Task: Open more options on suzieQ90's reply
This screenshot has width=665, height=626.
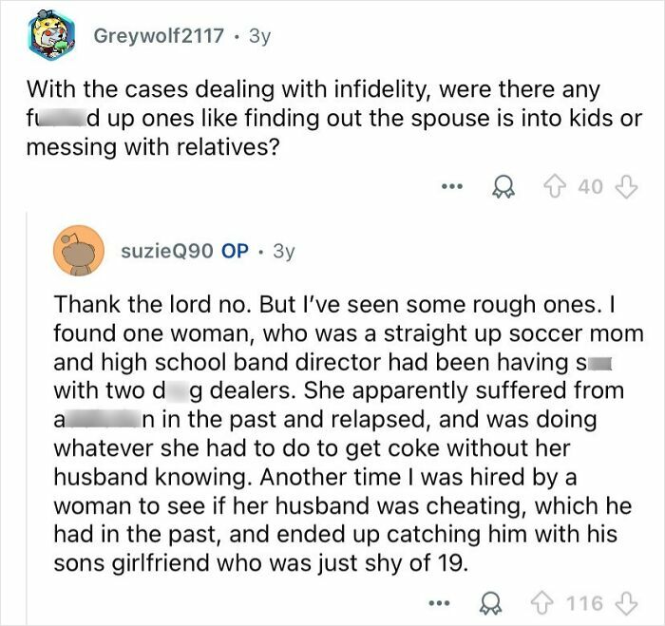Action: pyautogui.click(x=439, y=602)
